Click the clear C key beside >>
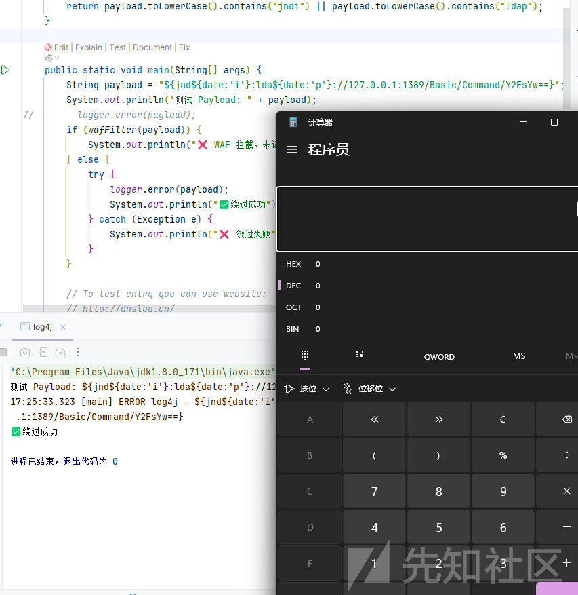The image size is (578, 595). click(x=503, y=419)
